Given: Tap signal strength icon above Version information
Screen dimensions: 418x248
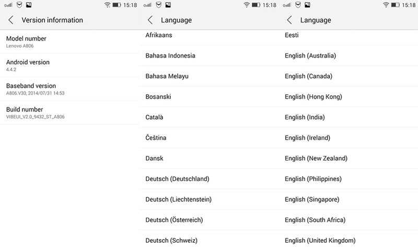Looking at the screenshot, I should pos(7,5).
